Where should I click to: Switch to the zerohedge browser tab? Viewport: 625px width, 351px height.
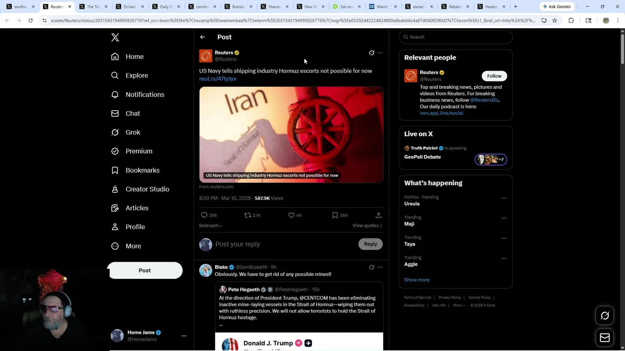[x=202, y=7]
